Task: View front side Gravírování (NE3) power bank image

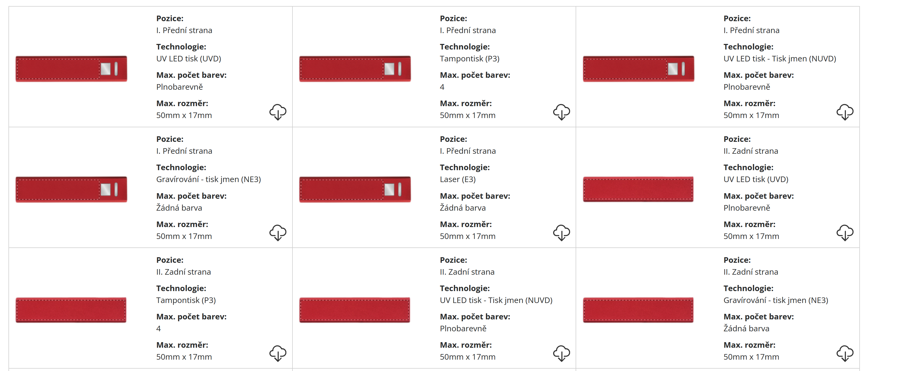Action: point(71,189)
